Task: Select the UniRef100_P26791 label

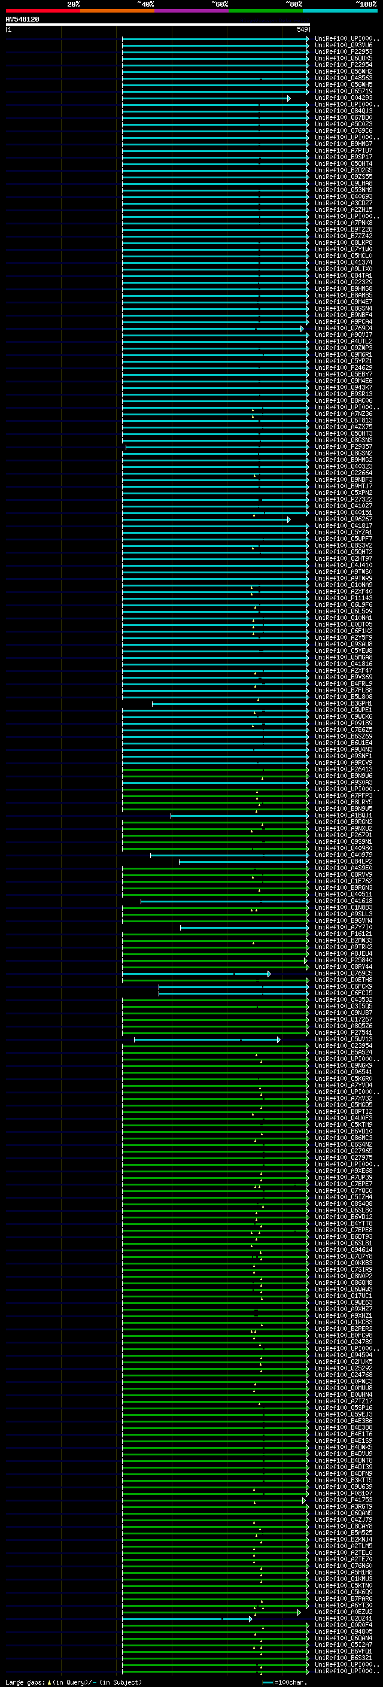Action: tap(344, 835)
